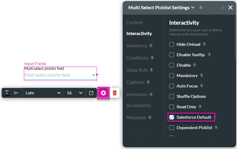Click info icon beside Hide Onload
The height and width of the screenshot is (149, 237).
point(204,44)
